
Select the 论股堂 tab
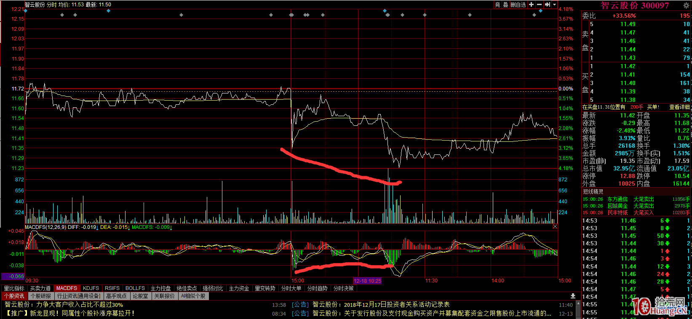pos(141,296)
